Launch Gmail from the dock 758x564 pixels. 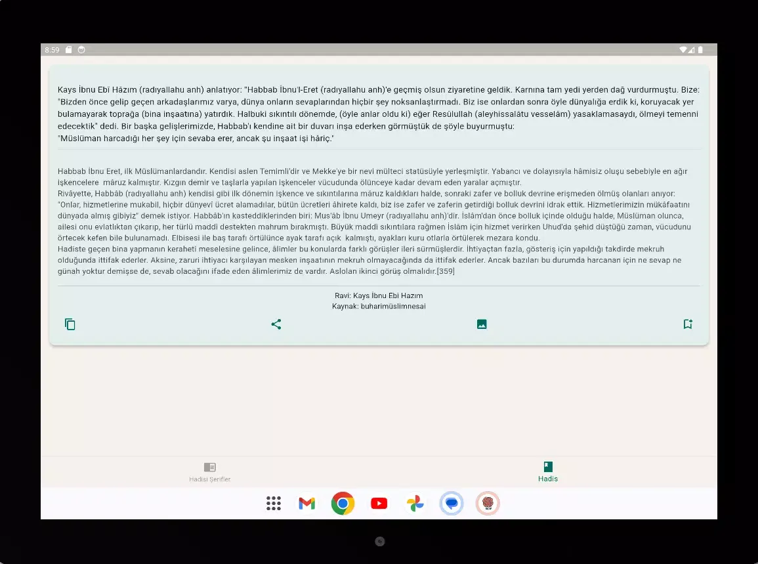pyautogui.click(x=306, y=504)
